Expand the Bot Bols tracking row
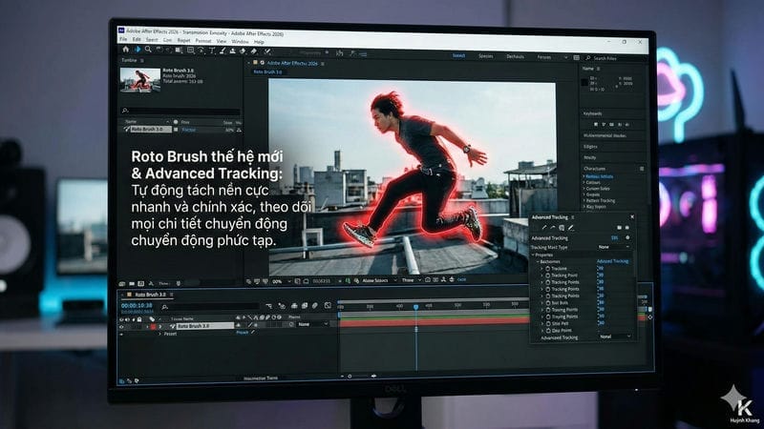Screen dimensions: 764x429 [x=541, y=302]
